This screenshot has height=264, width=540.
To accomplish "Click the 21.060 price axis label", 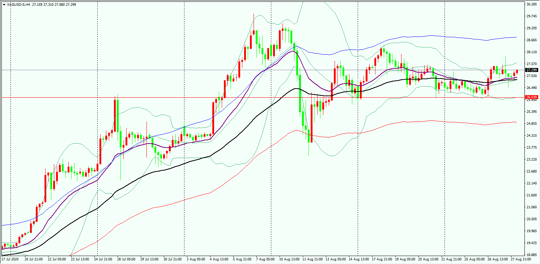I will point(531,207).
